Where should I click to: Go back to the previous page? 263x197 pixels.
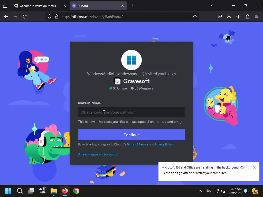point(6,17)
